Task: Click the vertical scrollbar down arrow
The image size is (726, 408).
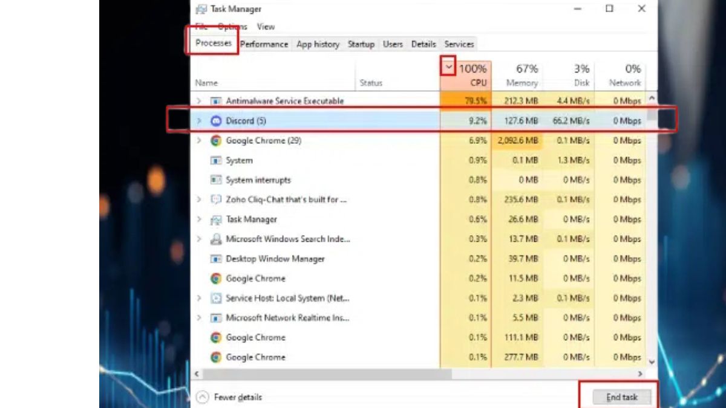Action: (652, 362)
